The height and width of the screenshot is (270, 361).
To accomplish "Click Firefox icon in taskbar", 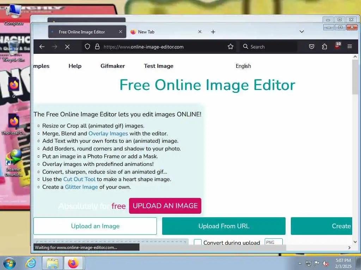I will point(73,263).
